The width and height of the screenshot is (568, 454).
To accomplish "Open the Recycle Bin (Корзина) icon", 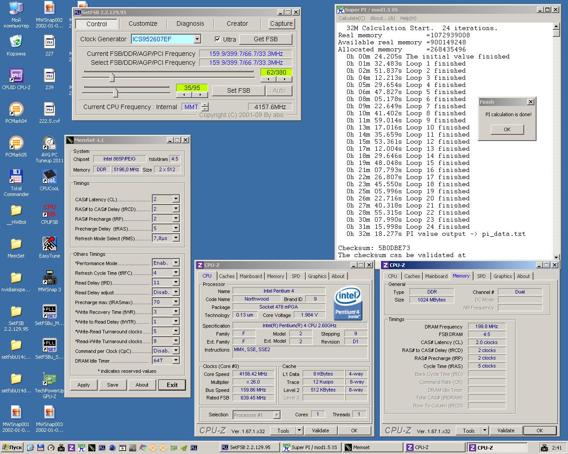I will (x=16, y=46).
